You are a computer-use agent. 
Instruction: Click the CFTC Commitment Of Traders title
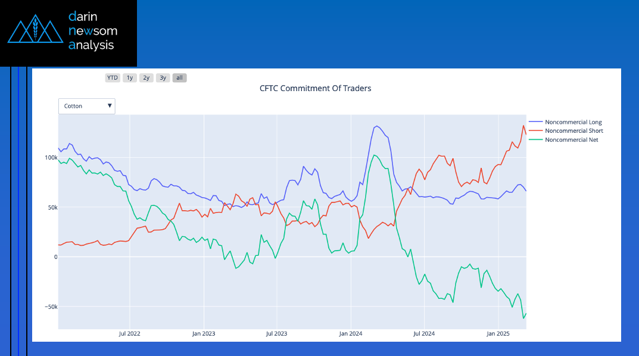click(x=315, y=88)
